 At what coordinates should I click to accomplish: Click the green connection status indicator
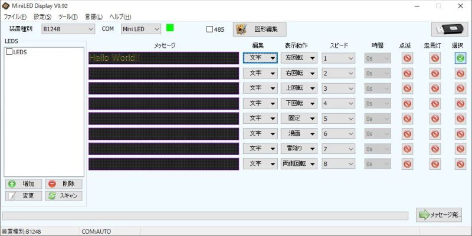[170, 28]
